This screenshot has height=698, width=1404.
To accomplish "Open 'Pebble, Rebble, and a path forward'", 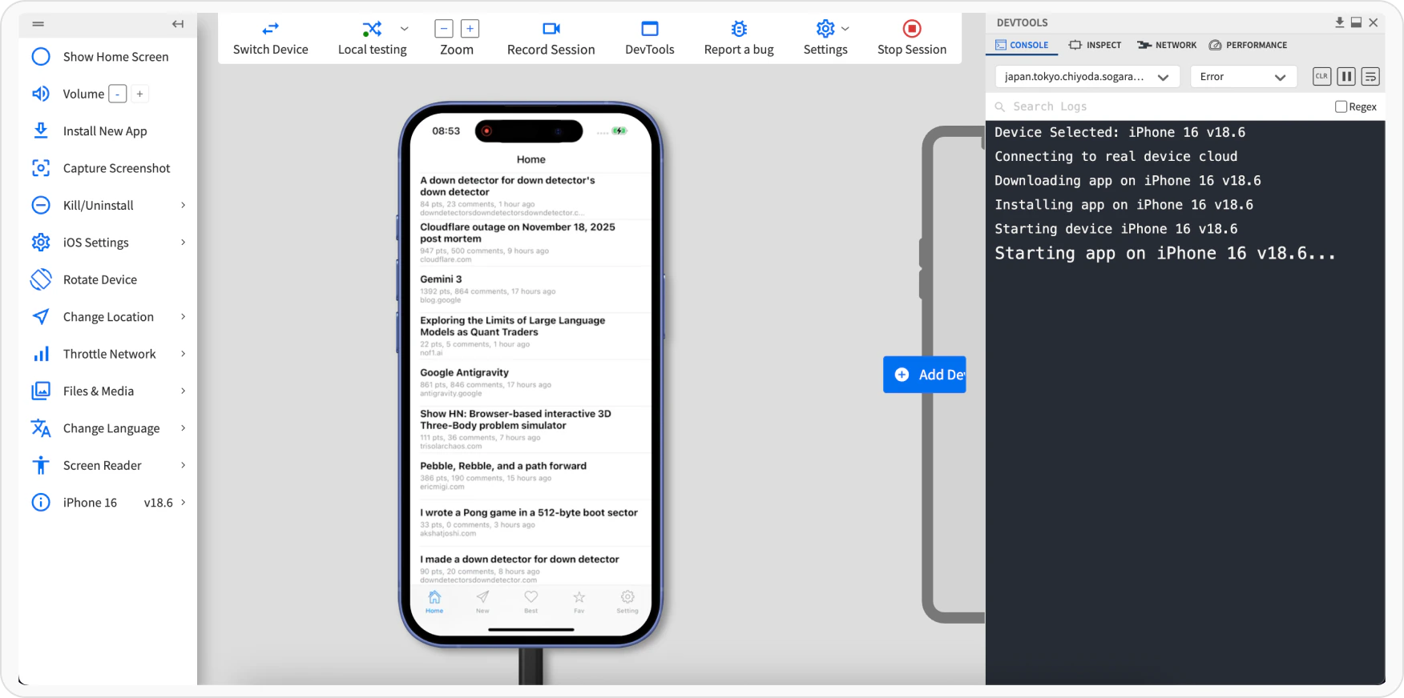I will (531, 475).
